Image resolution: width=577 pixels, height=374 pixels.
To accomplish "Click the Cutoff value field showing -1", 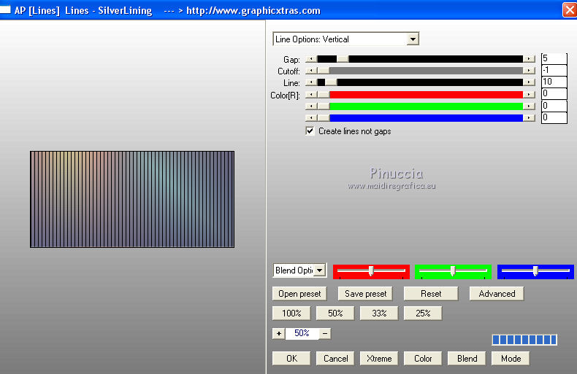I will (x=554, y=70).
